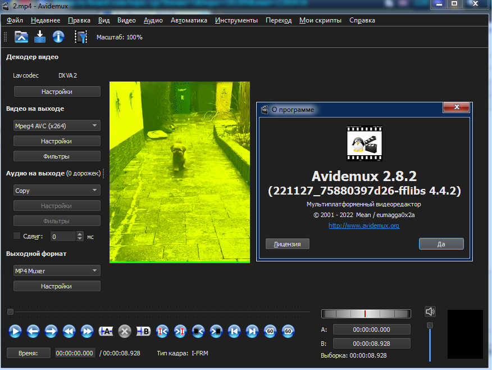Click the jog shuttle wheel control
This screenshot has height=370, width=492.
tap(366, 313)
